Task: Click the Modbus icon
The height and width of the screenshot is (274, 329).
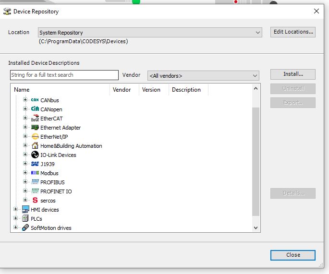Action: (x=35, y=173)
